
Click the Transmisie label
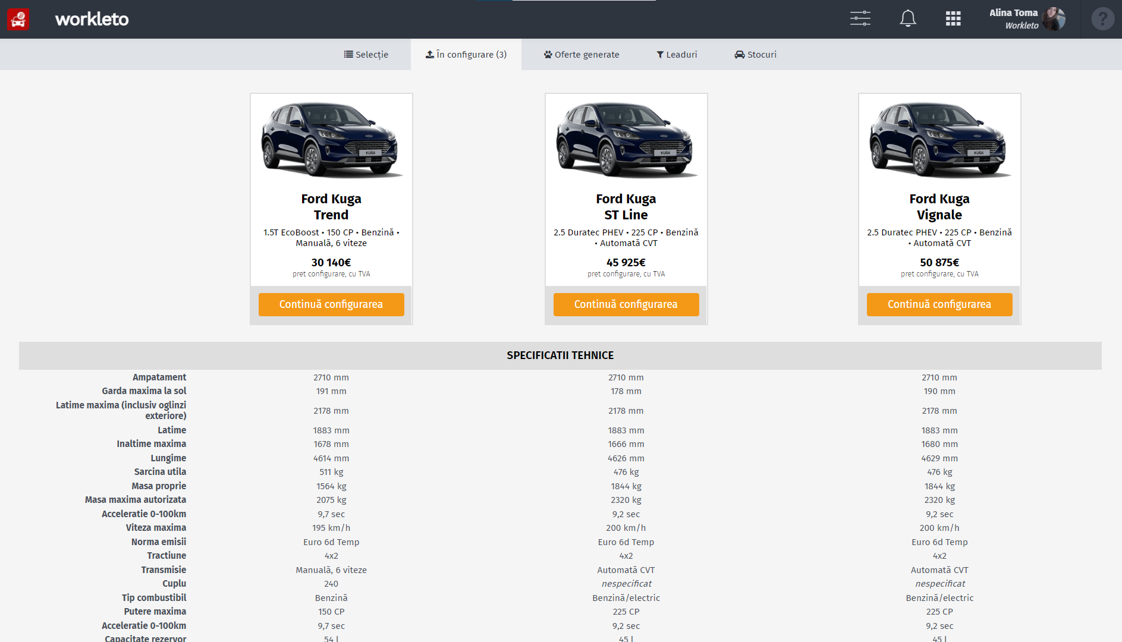pyautogui.click(x=164, y=570)
